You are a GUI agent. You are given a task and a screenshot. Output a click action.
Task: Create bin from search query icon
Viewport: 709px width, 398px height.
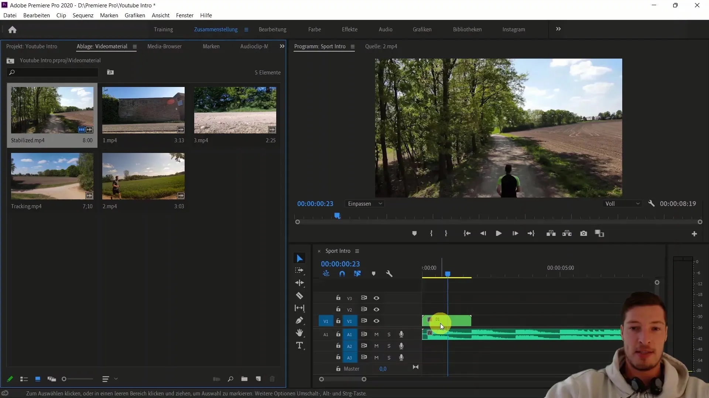pos(110,72)
